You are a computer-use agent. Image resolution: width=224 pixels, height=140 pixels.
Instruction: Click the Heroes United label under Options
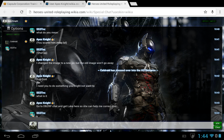(13, 35)
